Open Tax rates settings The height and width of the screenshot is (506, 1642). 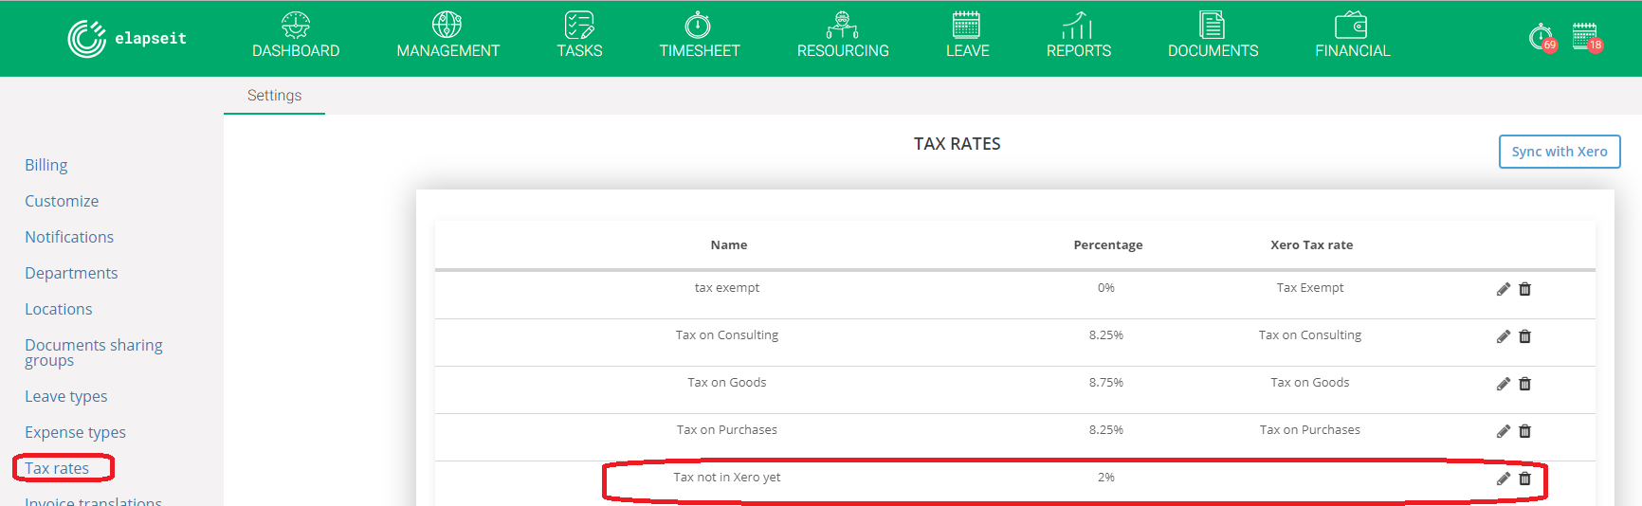coord(57,468)
